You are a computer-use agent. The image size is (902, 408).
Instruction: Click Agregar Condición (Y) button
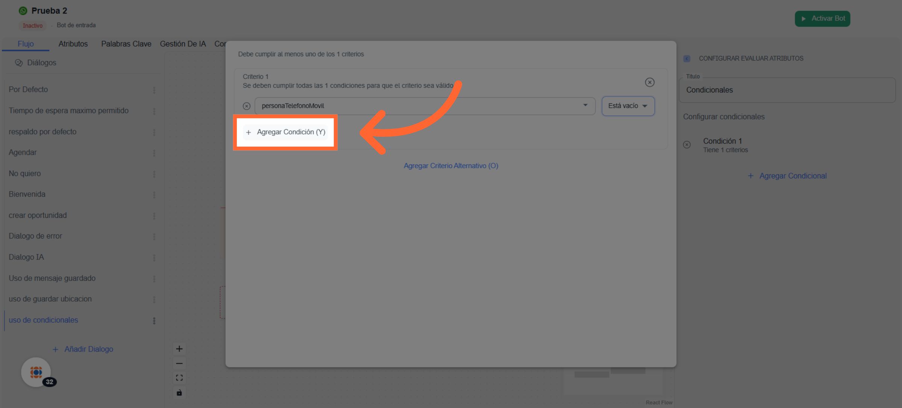286,132
